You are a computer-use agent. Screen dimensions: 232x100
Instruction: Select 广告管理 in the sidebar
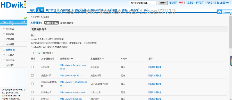point(10,55)
